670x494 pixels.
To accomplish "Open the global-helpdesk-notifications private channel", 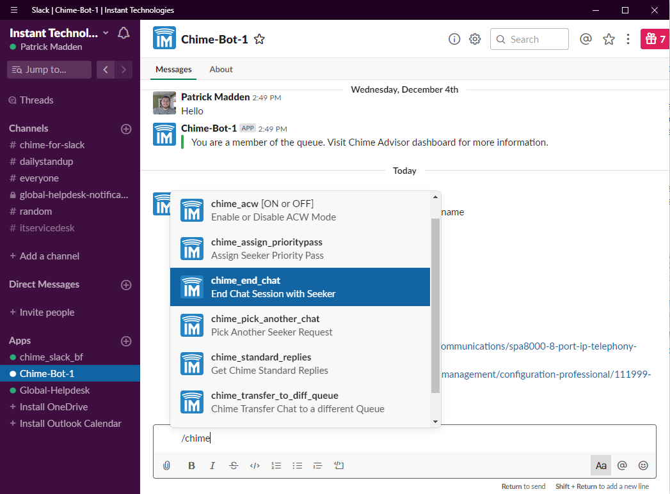I will coord(69,195).
